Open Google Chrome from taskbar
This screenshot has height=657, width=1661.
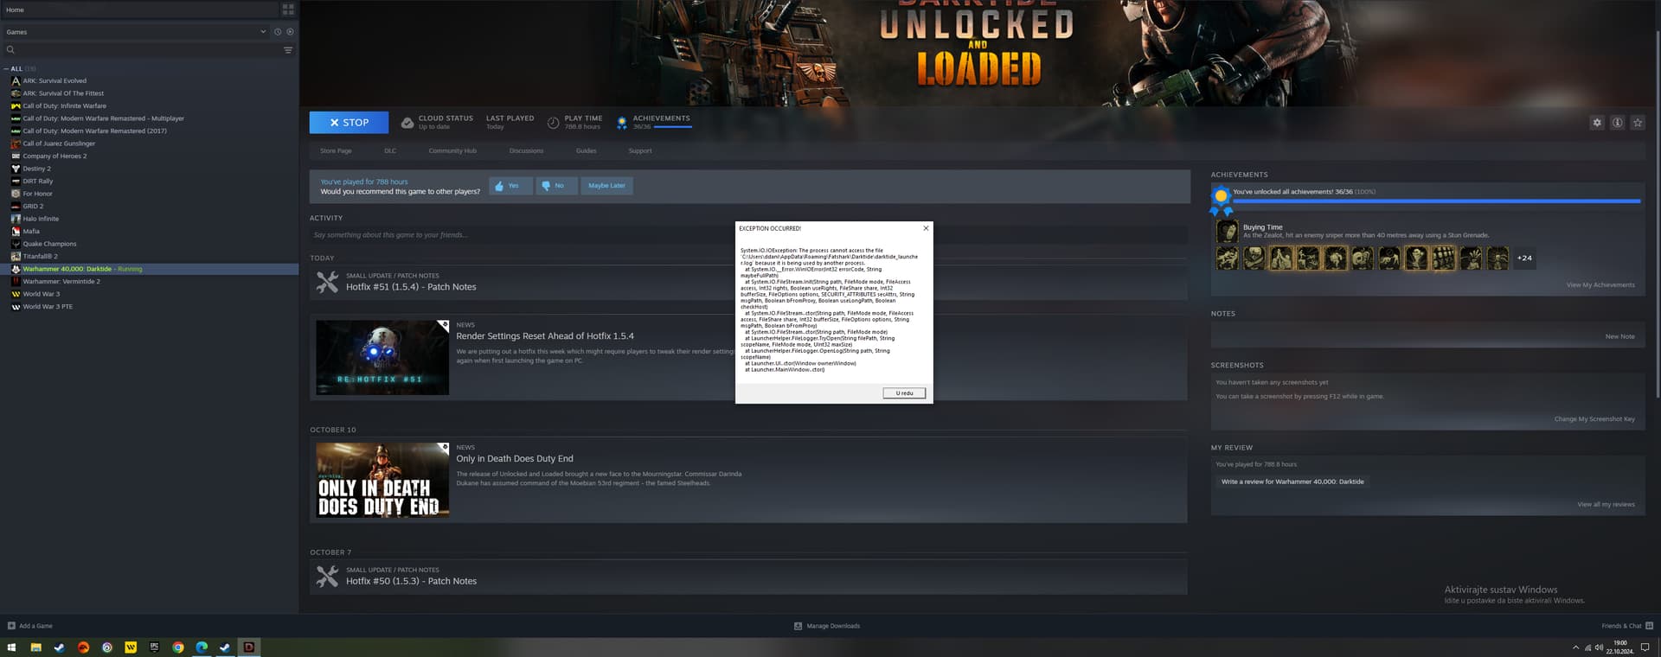tap(178, 647)
